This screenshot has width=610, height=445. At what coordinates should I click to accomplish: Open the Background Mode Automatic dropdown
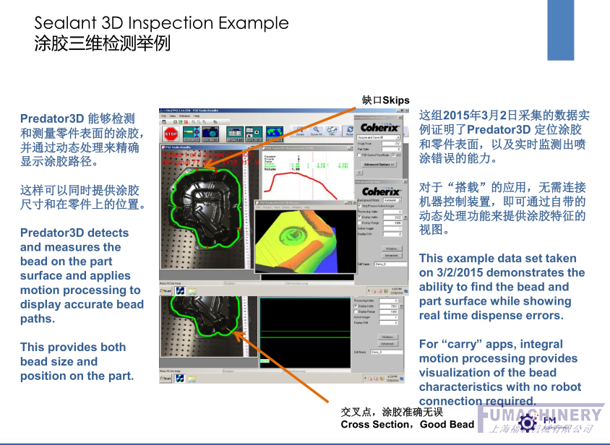point(391,199)
